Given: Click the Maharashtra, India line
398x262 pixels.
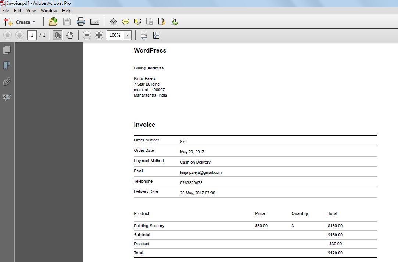Looking at the screenshot, I should [x=150, y=96].
